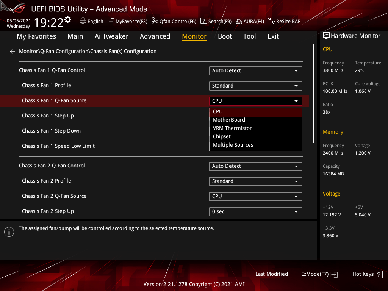Select CPU option in source list
The height and width of the screenshot is (291, 388).
coord(256,112)
